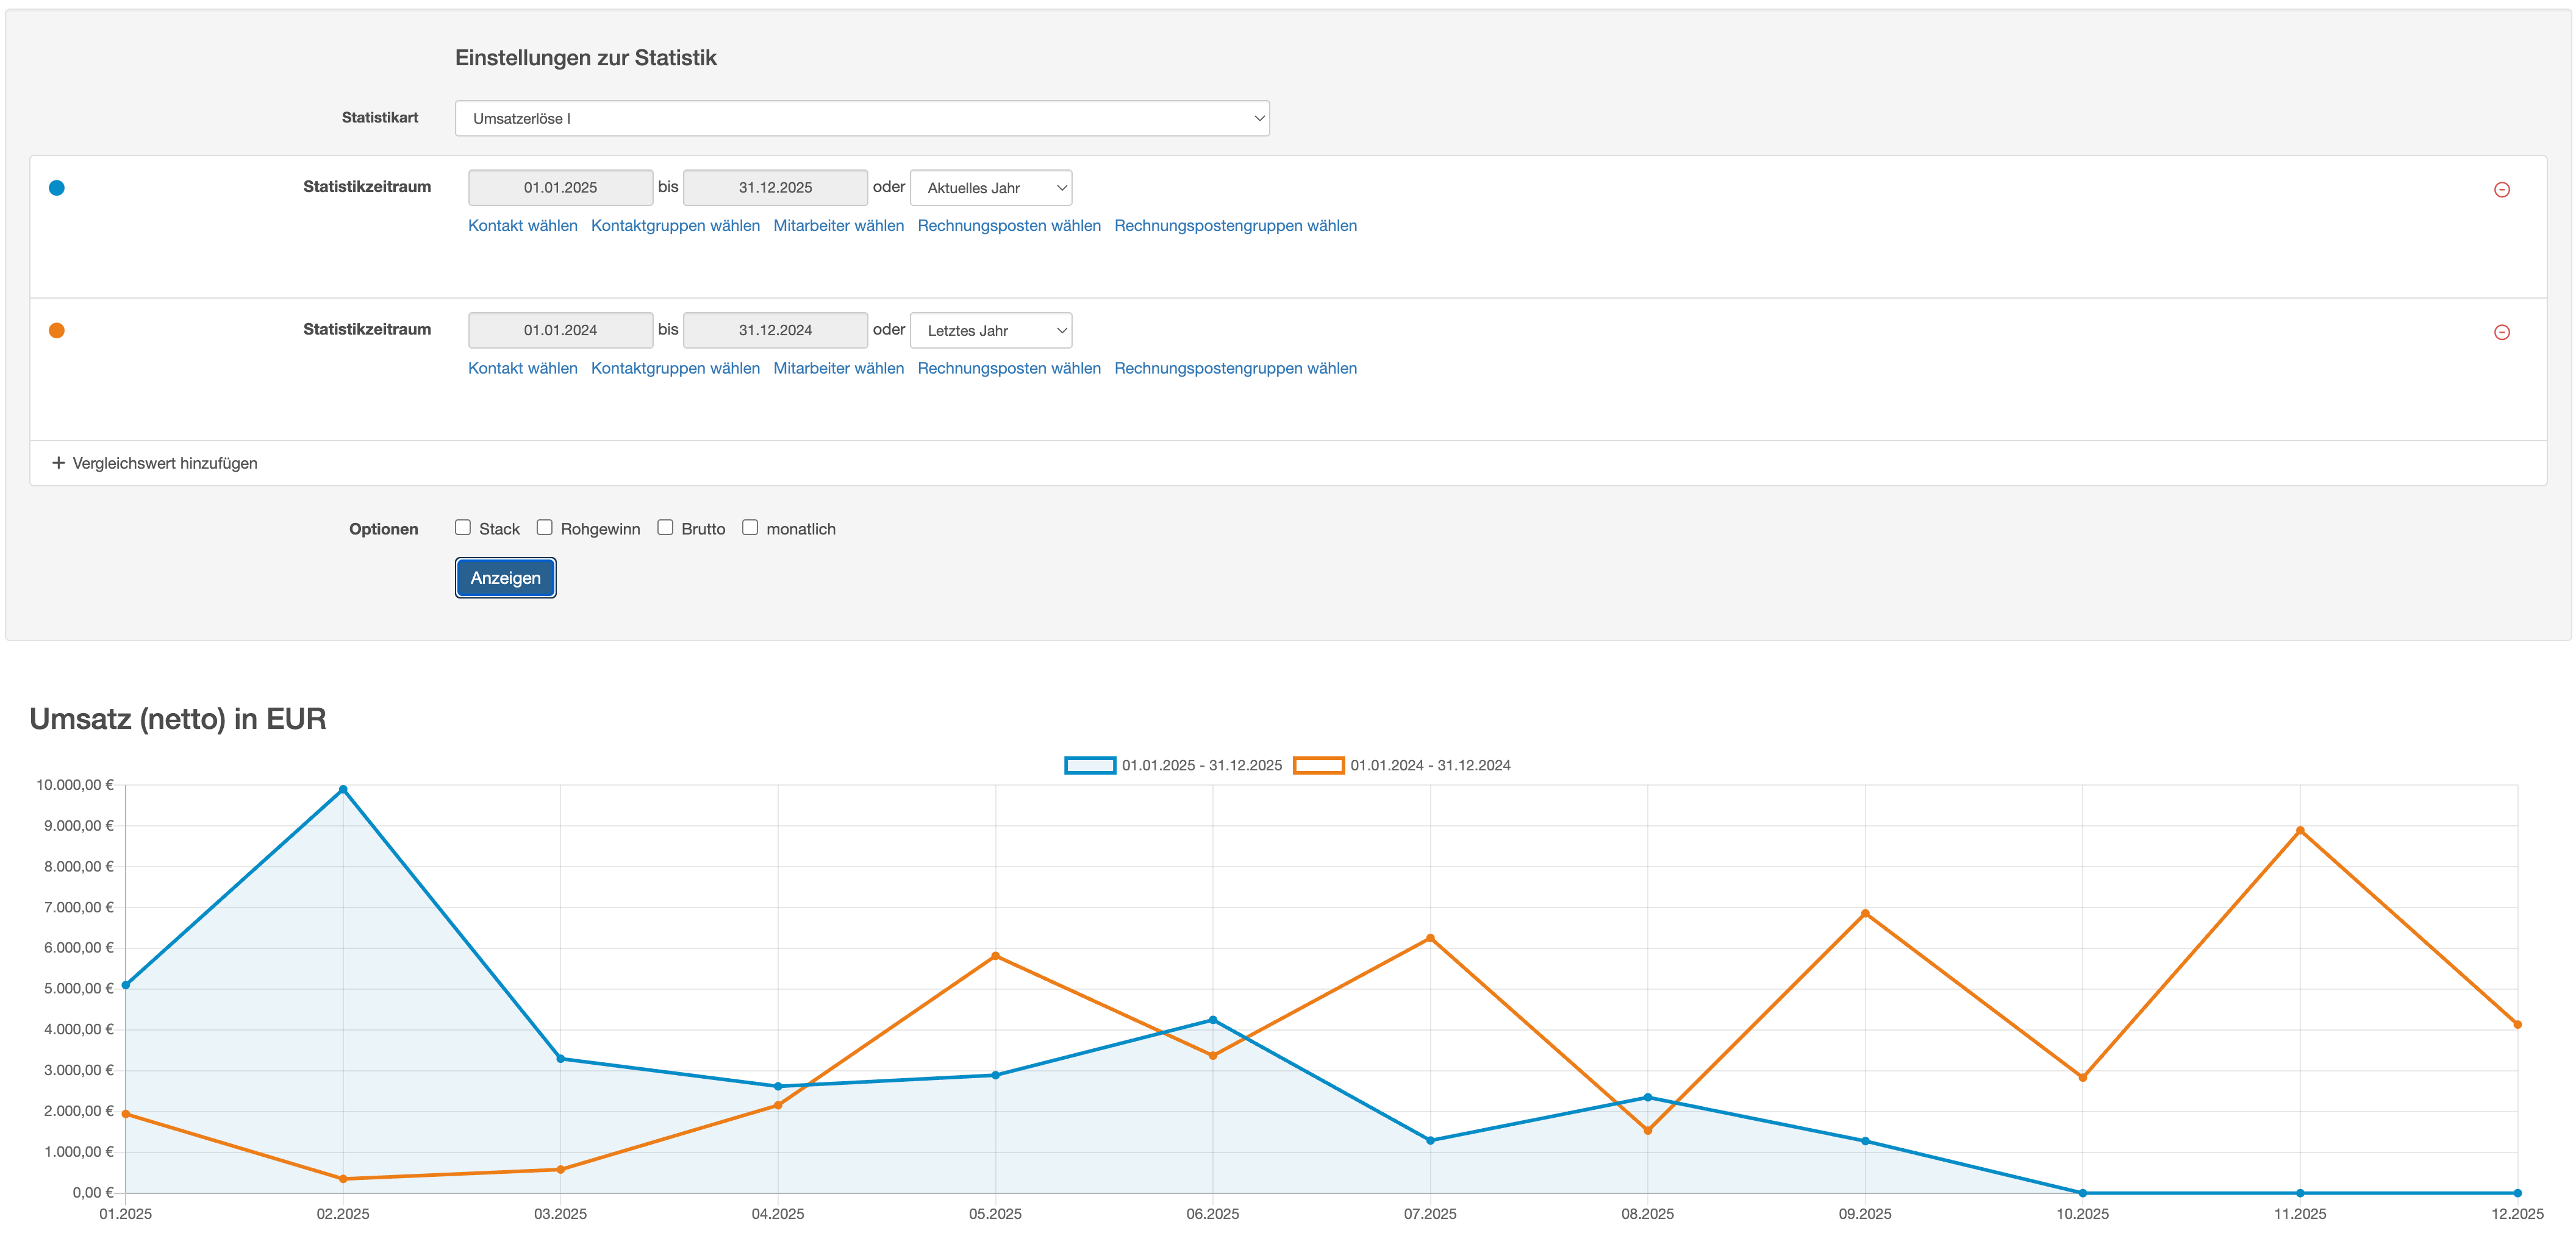Remove the 2025 statistics period row
Screen dimensions: 2576x1236
(2501, 190)
